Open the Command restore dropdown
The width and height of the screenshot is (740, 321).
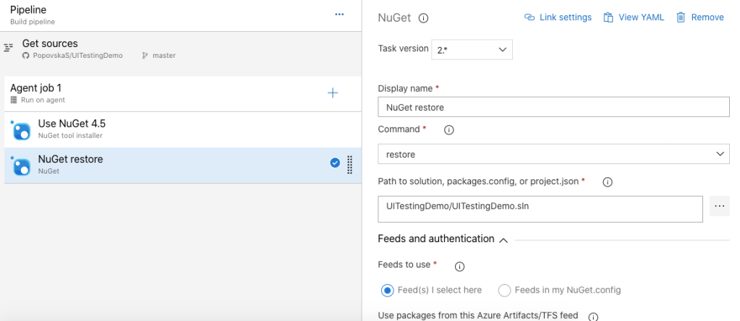(x=553, y=155)
